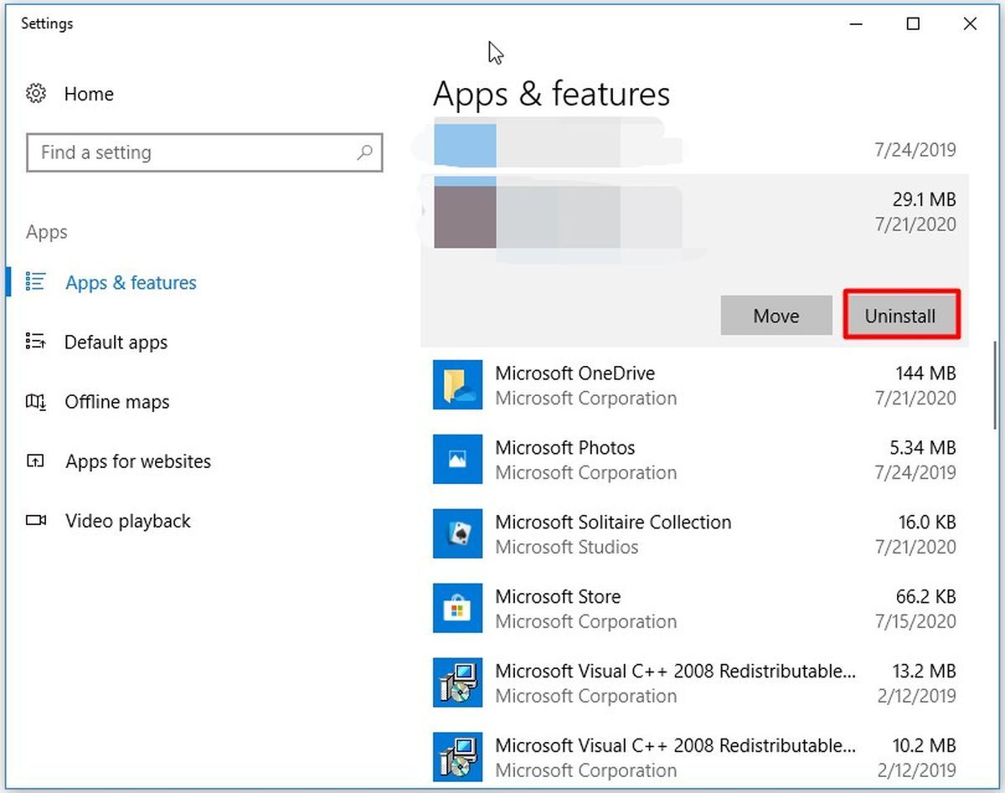Click the Microsoft OneDrive app icon

457,384
